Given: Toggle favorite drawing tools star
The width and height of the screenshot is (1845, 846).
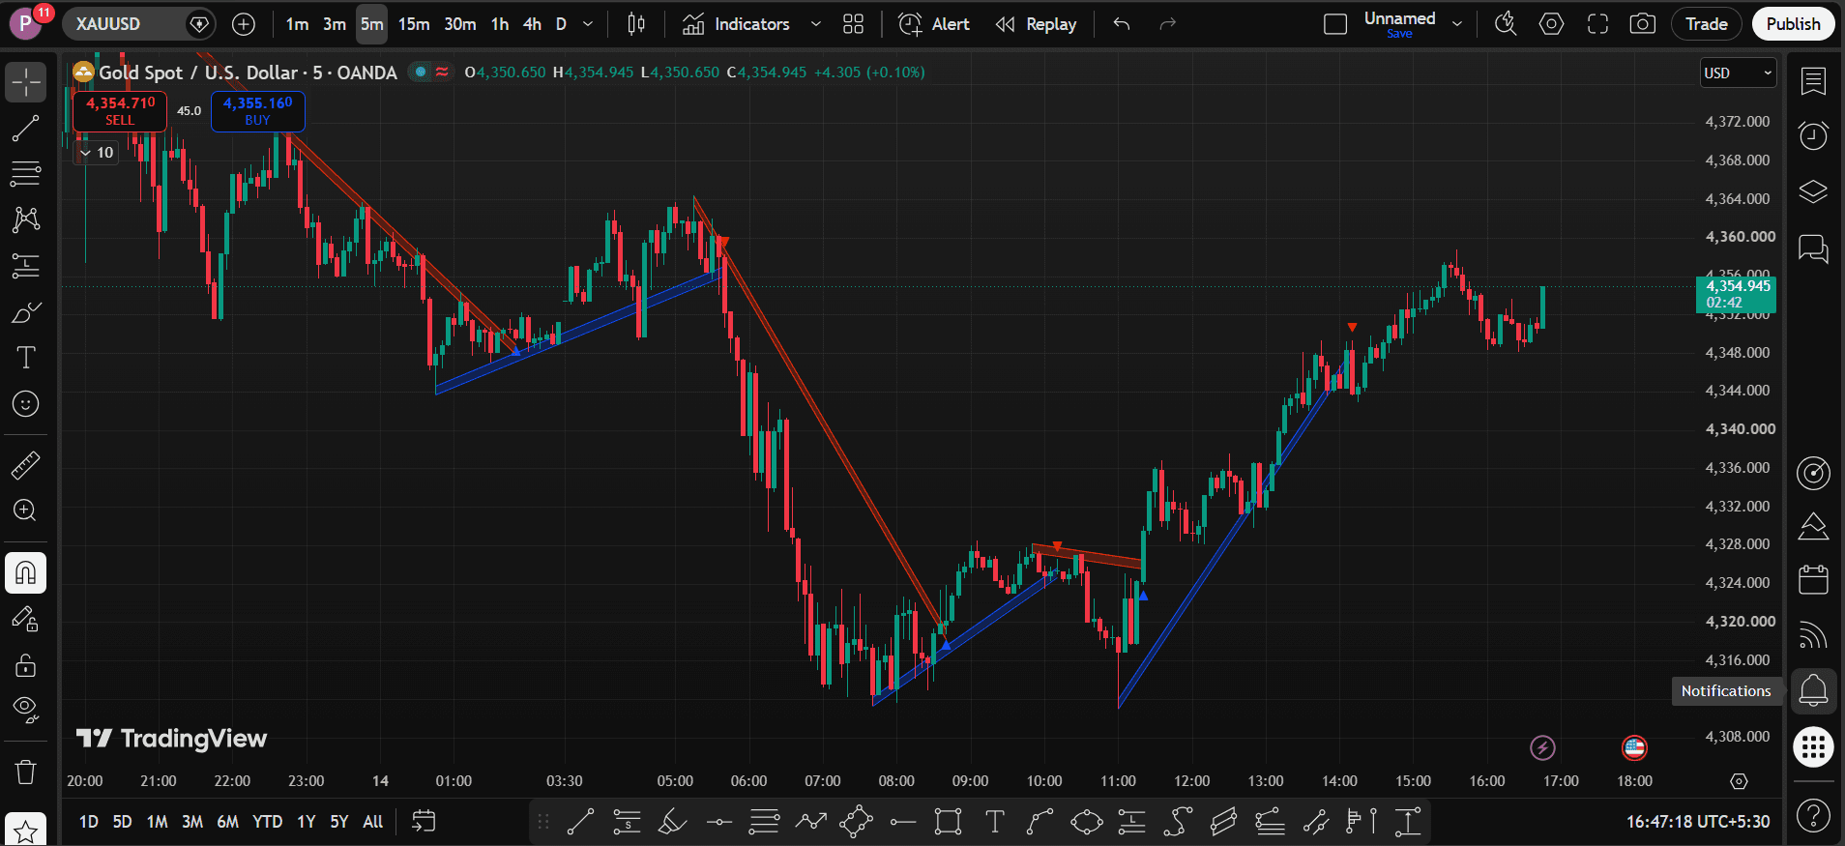Looking at the screenshot, I should 26,830.
